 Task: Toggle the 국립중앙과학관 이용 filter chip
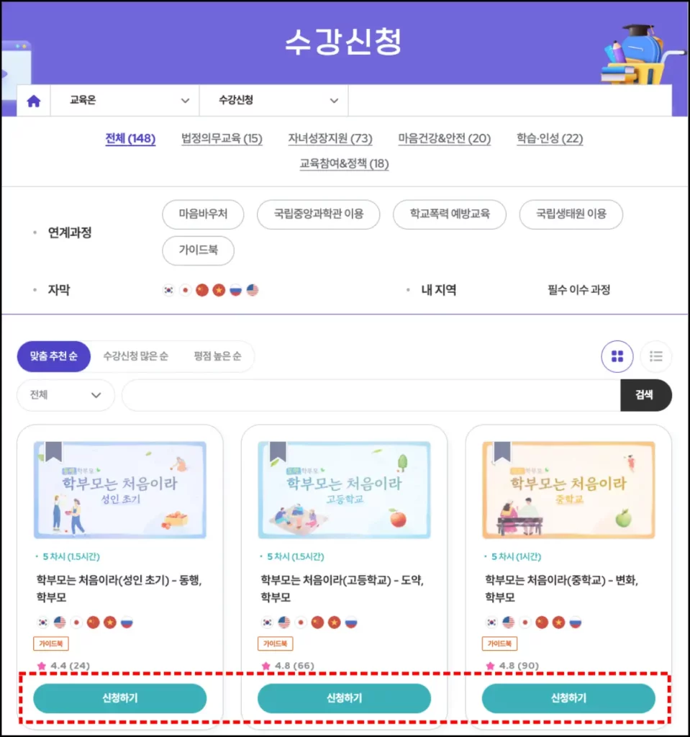pos(318,214)
